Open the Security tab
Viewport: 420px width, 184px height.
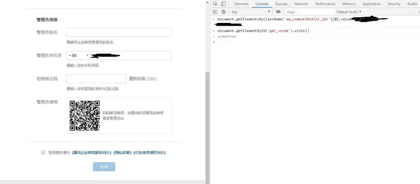coord(394,4)
